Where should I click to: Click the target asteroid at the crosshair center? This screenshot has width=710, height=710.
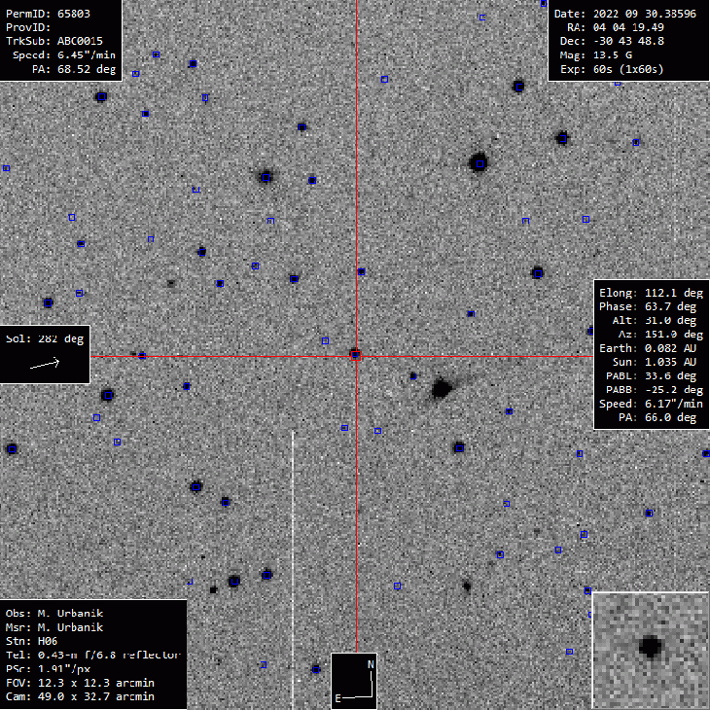356,356
